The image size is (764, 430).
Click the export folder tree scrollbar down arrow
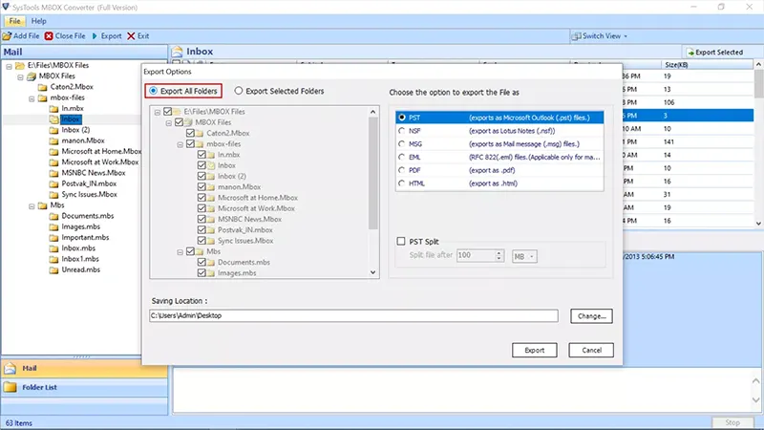(x=372, y=272)
